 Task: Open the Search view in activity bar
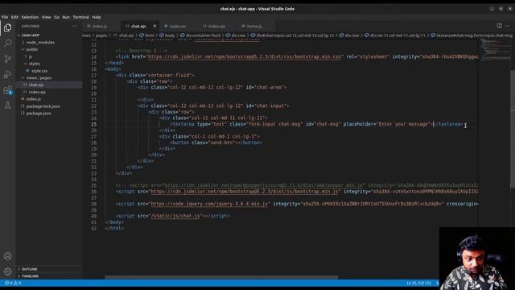[7, 43]
